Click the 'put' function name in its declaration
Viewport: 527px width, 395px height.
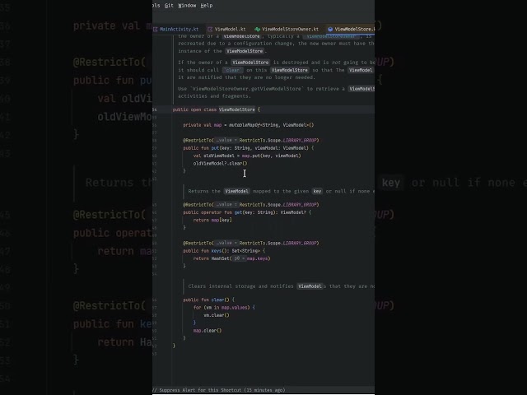pos(215,148)
